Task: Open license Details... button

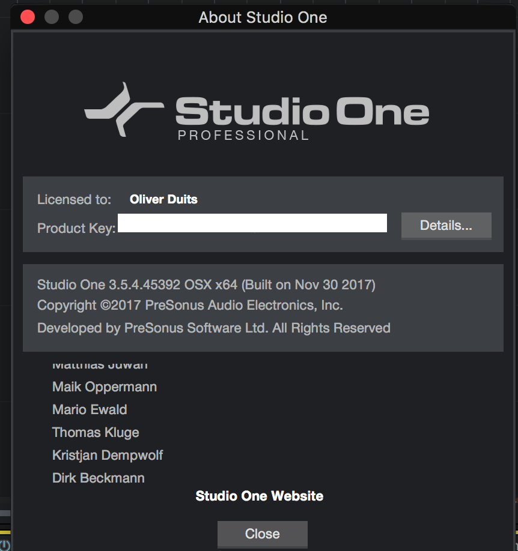Action: tap(446, 226)
